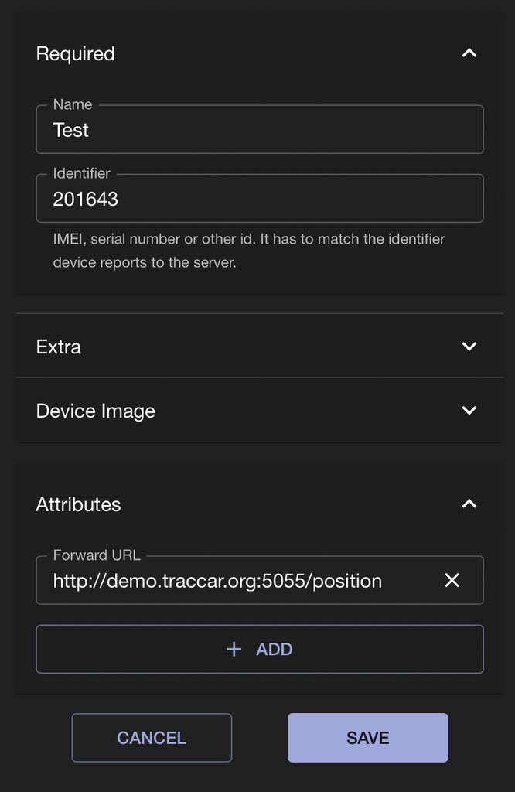
Task: Save the device settings
Action: point(367,738)
